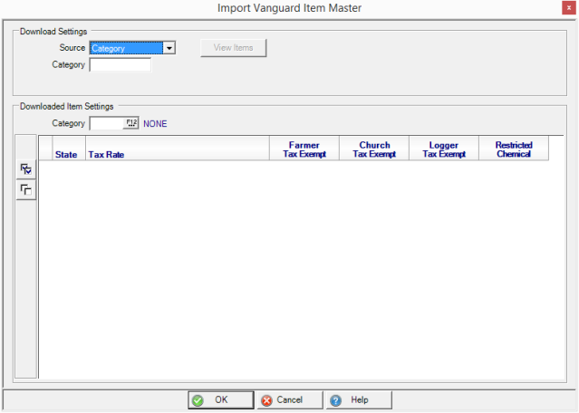
Task: Confirm with the OK button
Action: 221,399
